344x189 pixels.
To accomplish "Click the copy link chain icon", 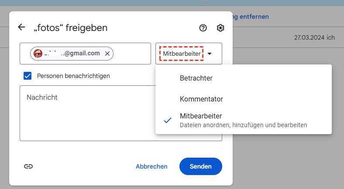I will 28,166.
